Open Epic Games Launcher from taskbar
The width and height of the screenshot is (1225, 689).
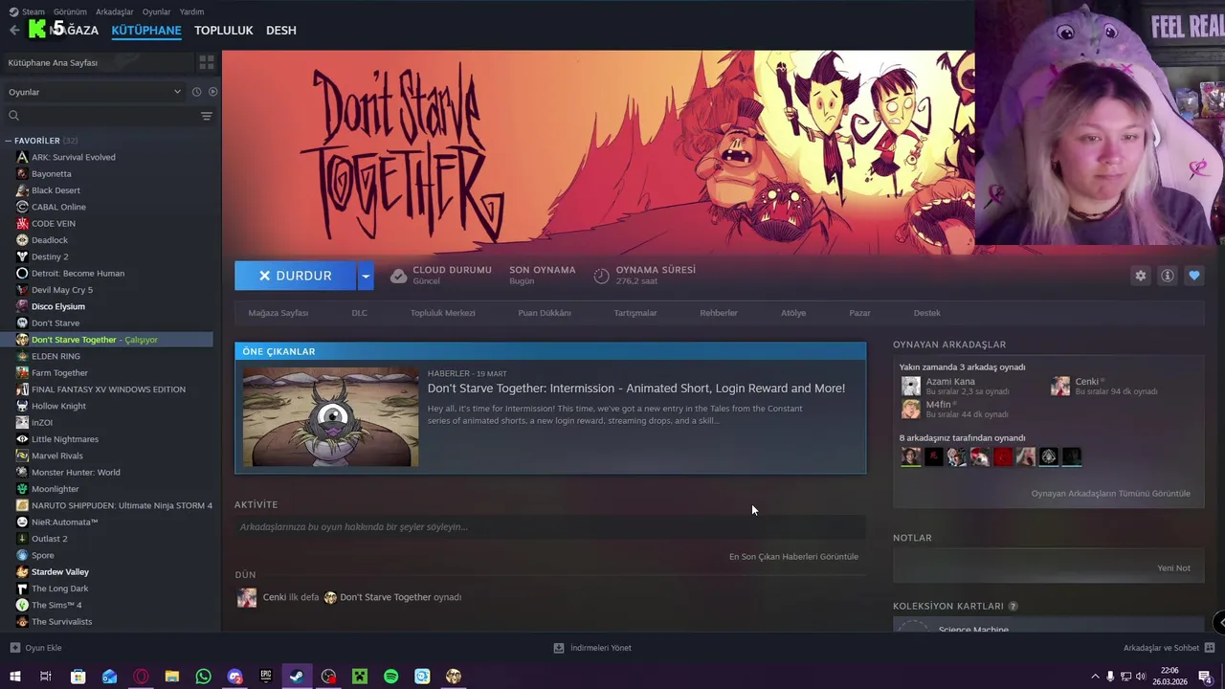point(266,677)
